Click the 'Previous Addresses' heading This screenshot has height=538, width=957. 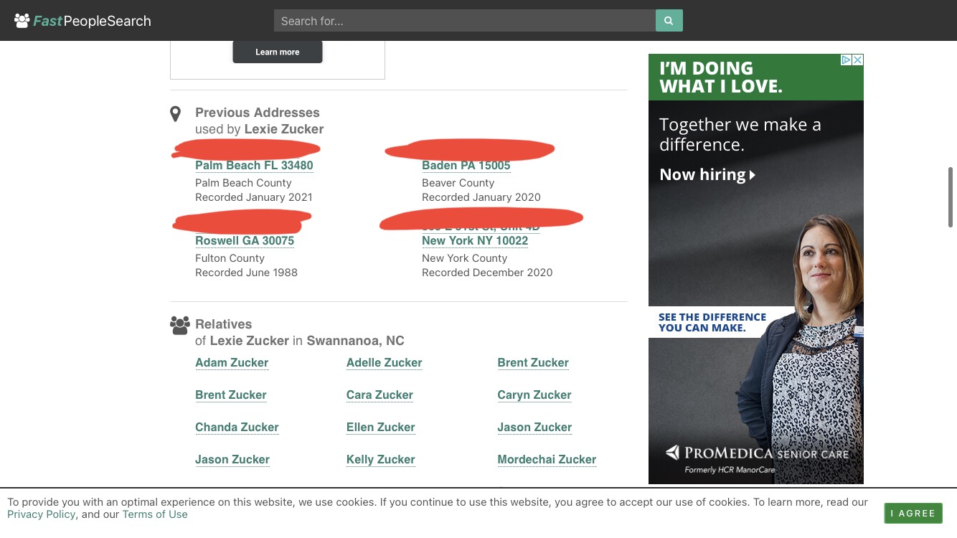coord(258,113)
